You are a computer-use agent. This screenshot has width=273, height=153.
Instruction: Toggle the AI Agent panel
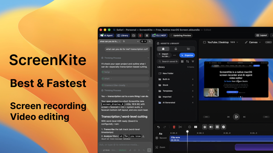pos(107,35)
